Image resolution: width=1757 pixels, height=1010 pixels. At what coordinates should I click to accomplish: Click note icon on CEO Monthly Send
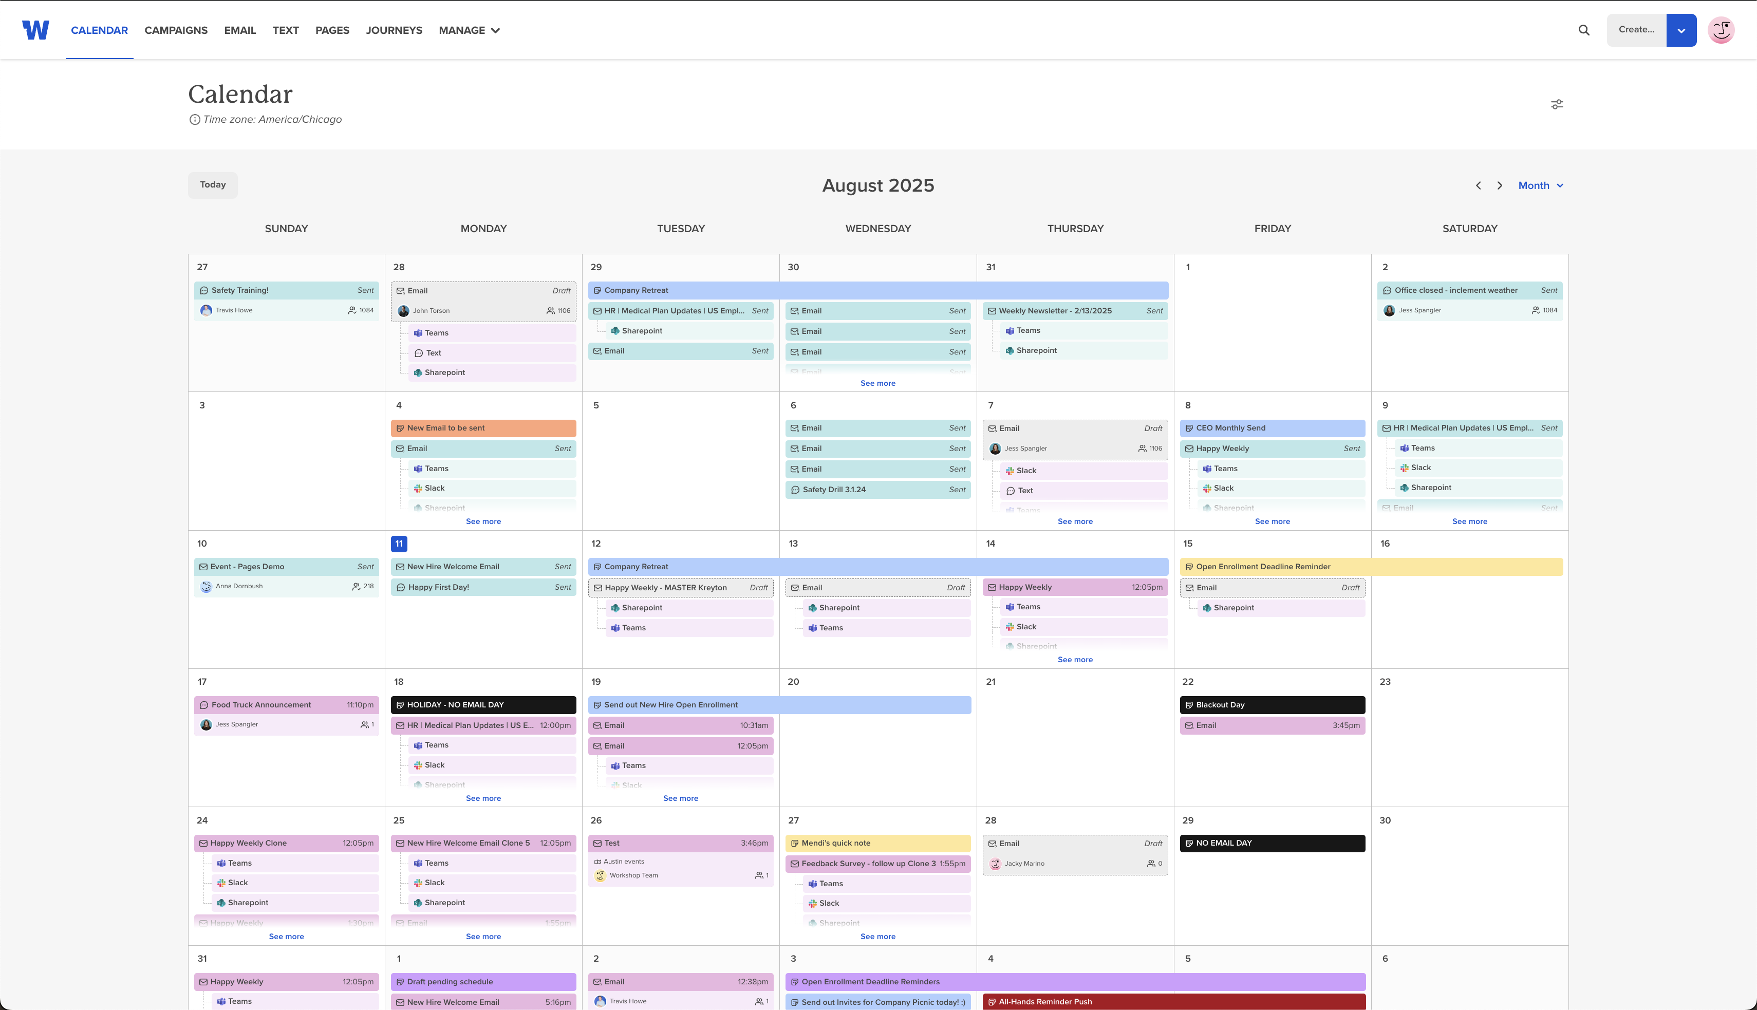pos(1189,428)
